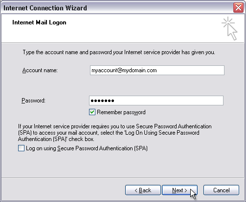Enable Log on using SPA checkbox
246x202 pixels.
click(21, 148)
